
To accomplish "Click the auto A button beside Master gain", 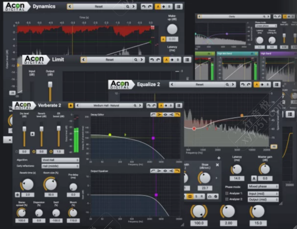I will pos(254,178).
